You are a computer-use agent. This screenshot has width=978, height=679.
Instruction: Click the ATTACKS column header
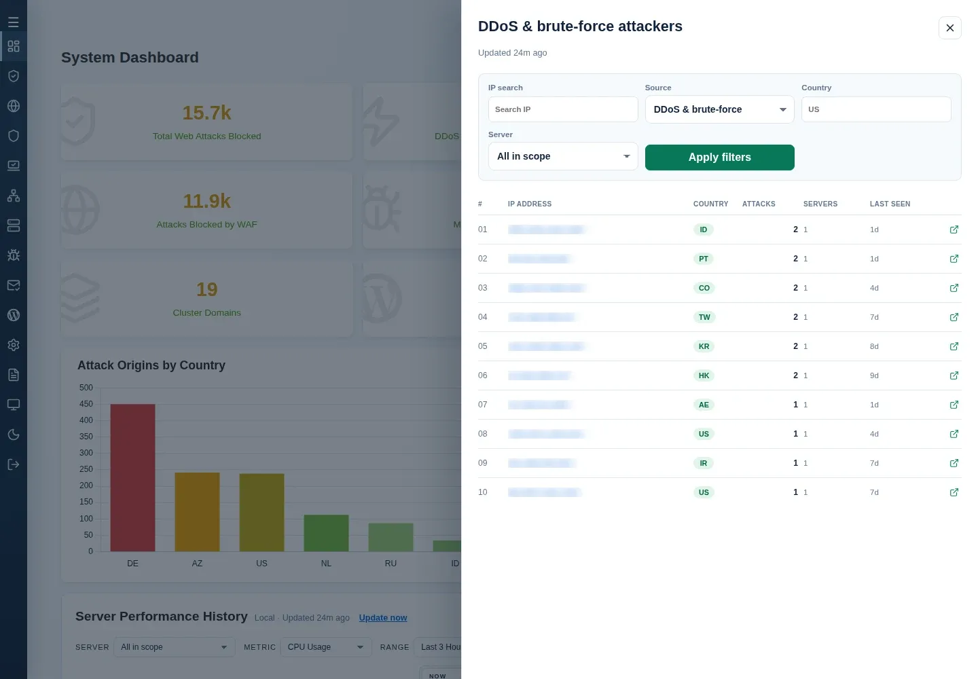(x=759, y=204)
